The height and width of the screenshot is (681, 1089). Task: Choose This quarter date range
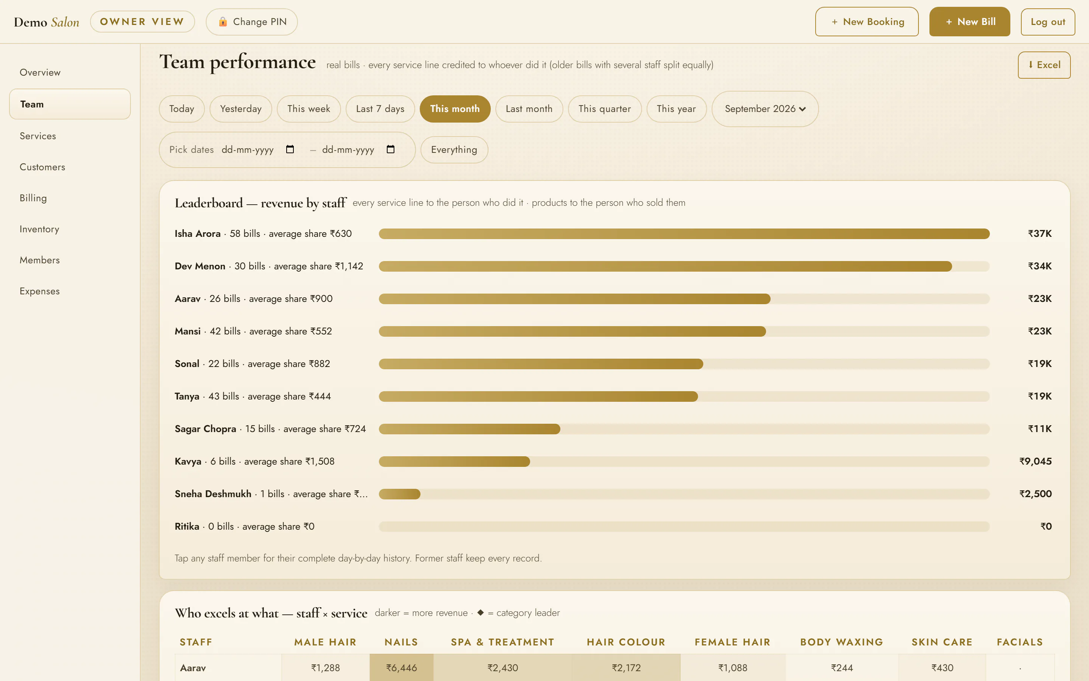click(605, 109)
